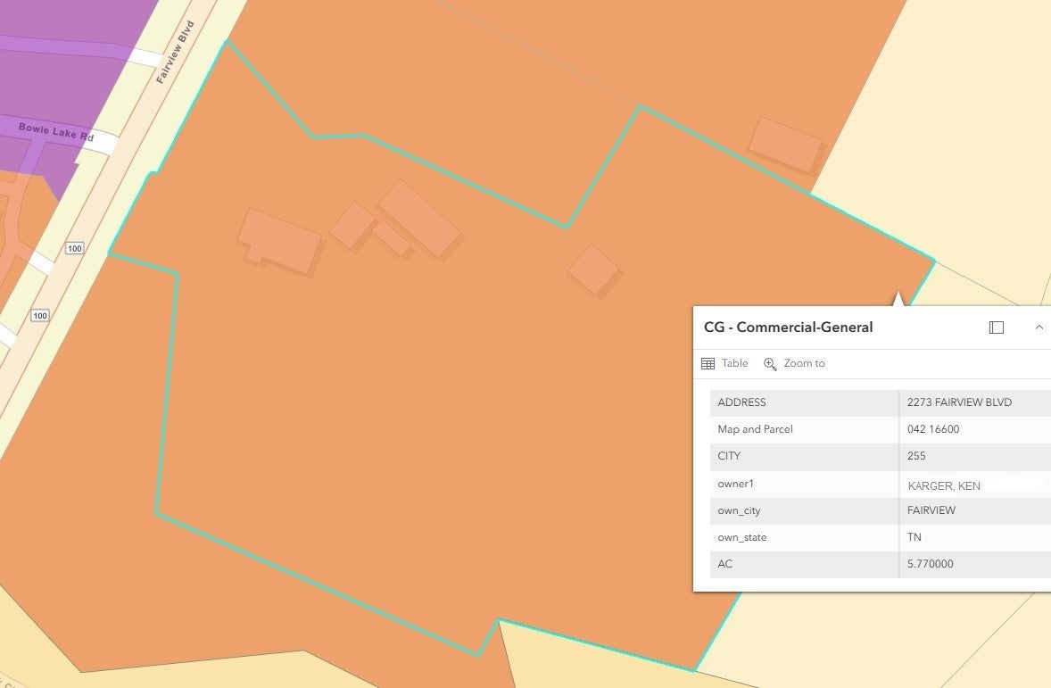The width and height of the screenshot is (1051, 688).
Task: Click the popup title CG - Commercial-General
Action: [x=788, y=327]
